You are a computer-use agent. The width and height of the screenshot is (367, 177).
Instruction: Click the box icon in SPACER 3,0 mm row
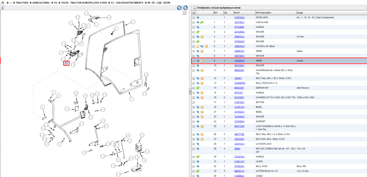[202, 37]
